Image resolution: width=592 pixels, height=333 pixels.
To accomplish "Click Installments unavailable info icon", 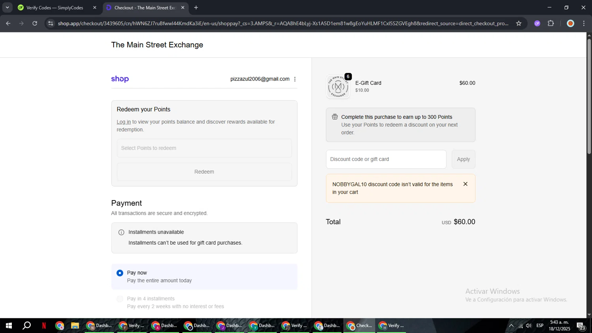I will 122,232.
